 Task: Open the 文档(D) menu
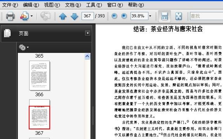pos(73,5)
